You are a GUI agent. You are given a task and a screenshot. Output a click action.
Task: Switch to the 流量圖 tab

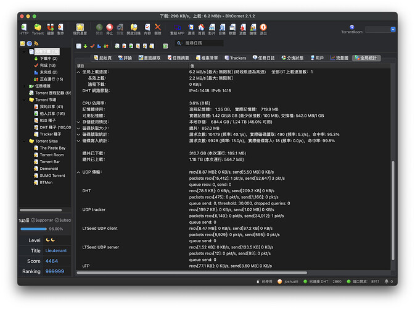[x=339, y=58]
